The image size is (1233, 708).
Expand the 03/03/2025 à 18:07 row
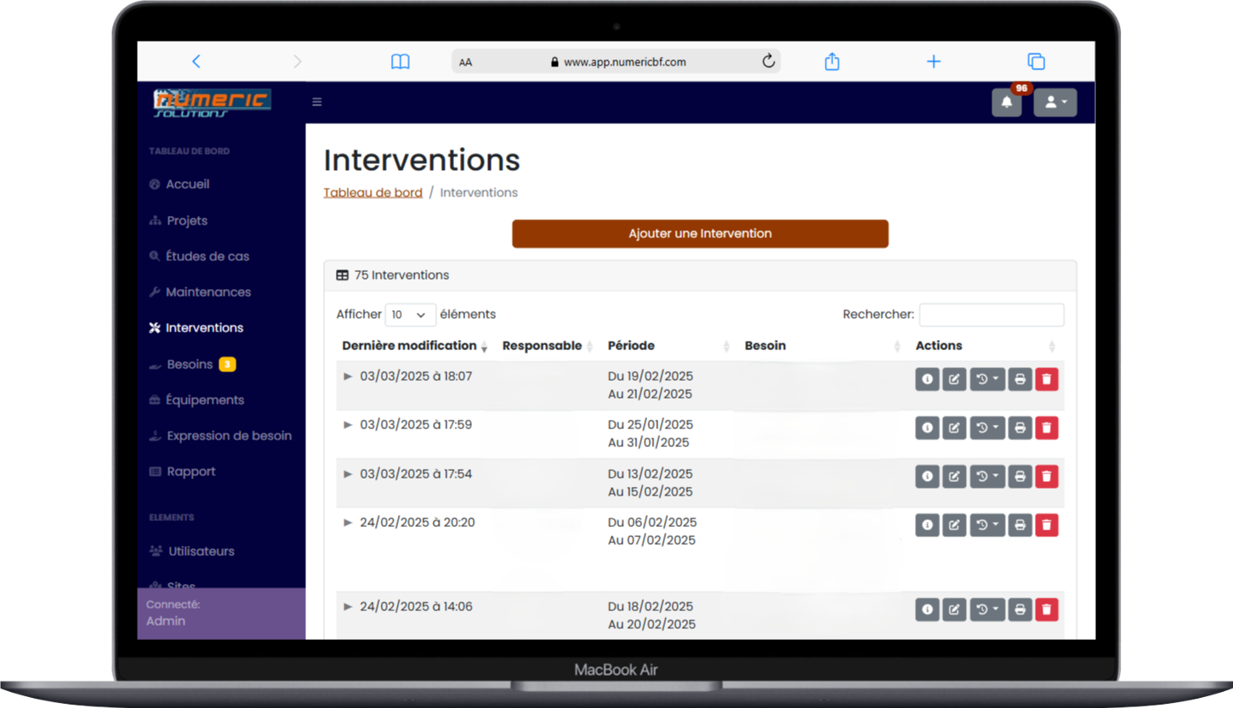pyautogui.click(x=348, y=377)
